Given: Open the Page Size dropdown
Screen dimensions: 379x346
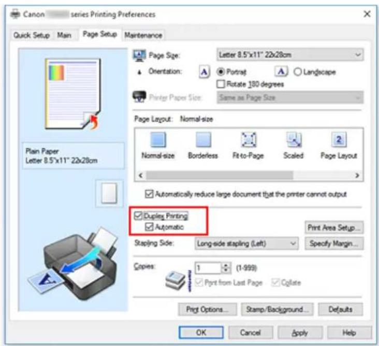Looking at the screenshot, I should pyautogui.click(x=290, y=55).
